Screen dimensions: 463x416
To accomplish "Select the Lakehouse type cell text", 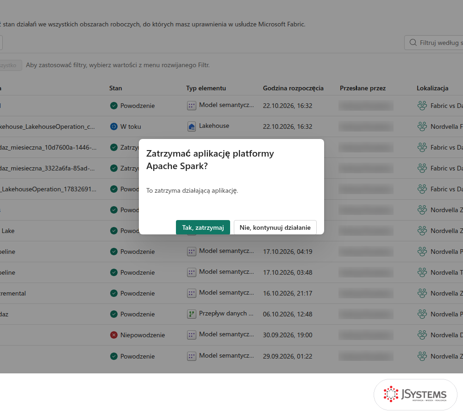I will [x=214, y=126].
